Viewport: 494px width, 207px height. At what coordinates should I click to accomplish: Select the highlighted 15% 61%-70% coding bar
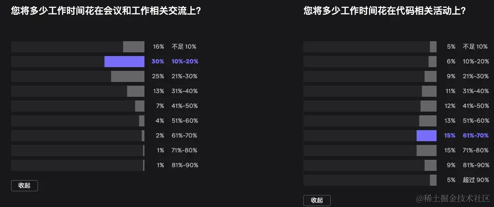coord(426,136)
